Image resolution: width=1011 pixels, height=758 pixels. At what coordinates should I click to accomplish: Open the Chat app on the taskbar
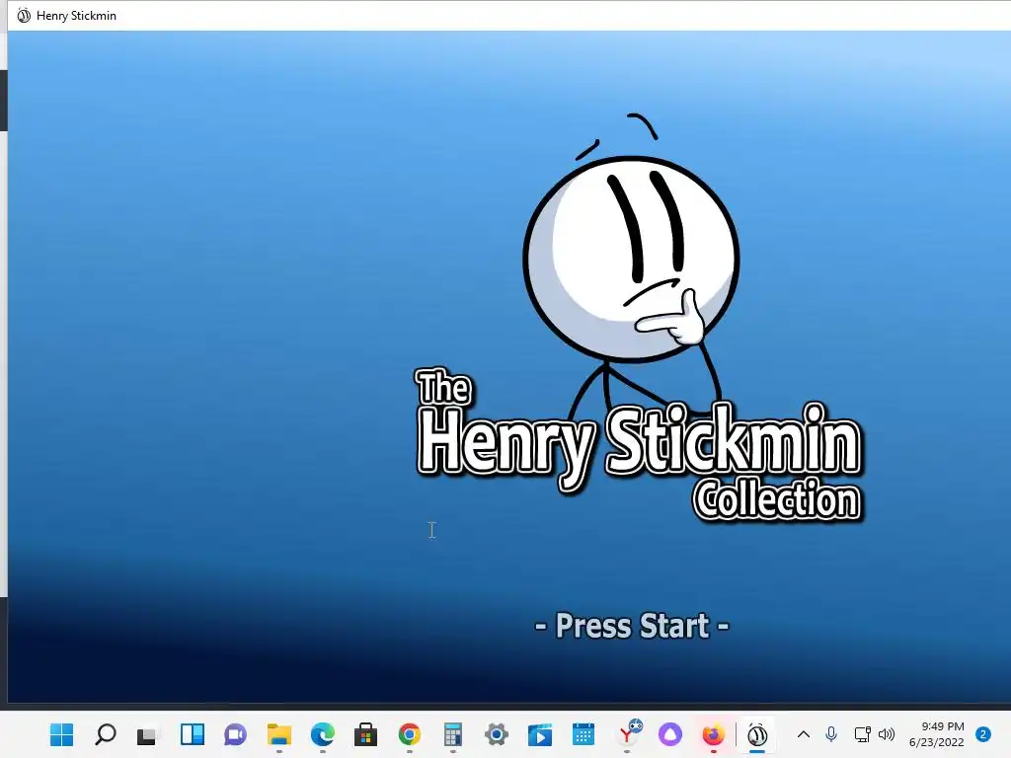pyautogui.click(x=235, y=734)
